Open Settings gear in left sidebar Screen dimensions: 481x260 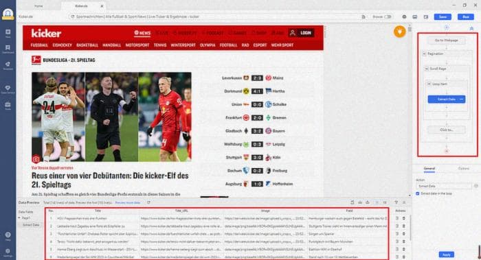[8, 252]
